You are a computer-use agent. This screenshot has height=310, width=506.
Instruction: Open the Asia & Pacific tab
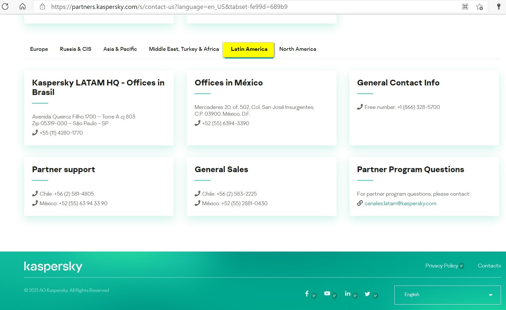coord(120,49)
